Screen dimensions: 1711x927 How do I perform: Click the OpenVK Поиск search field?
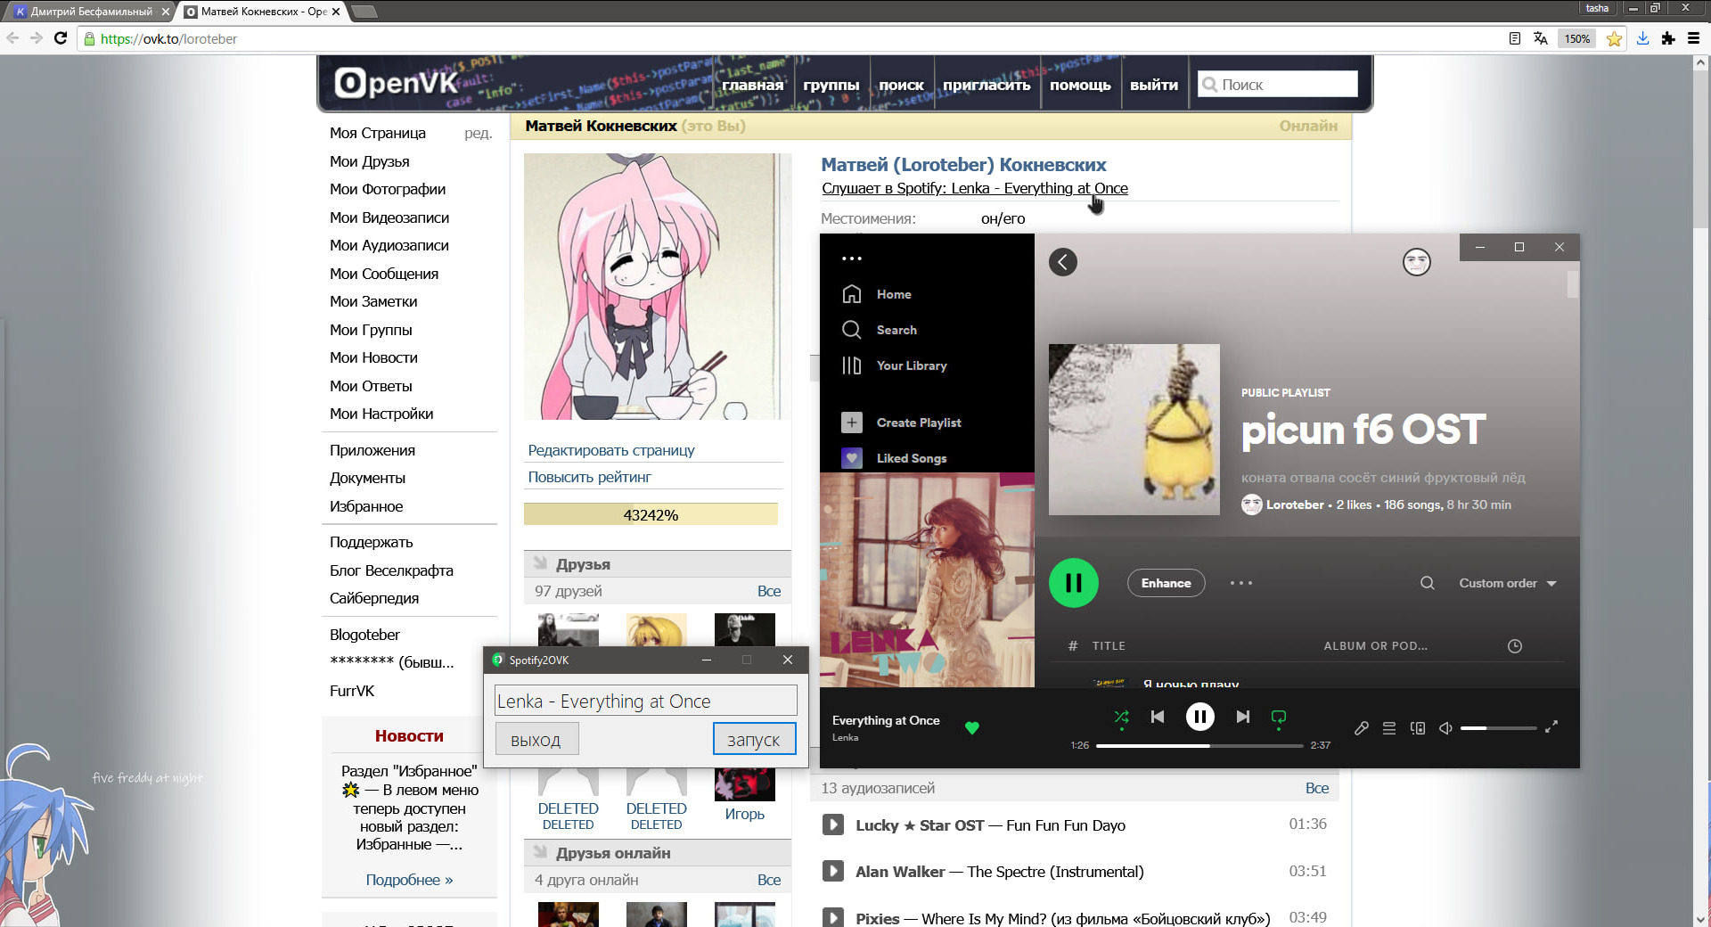click(x=1277, y=84)
